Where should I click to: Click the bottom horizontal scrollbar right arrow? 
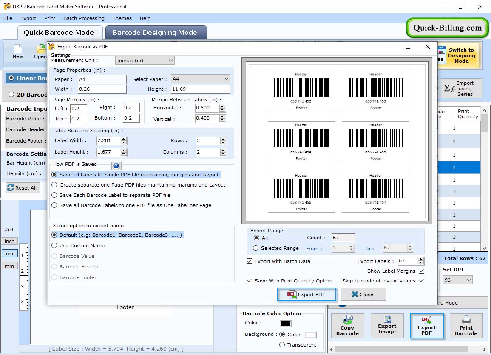pyautogui.click(x=485, y=349)
